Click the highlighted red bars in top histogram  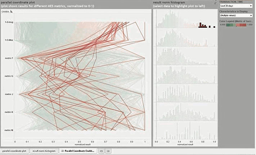[x=203, y=25]
